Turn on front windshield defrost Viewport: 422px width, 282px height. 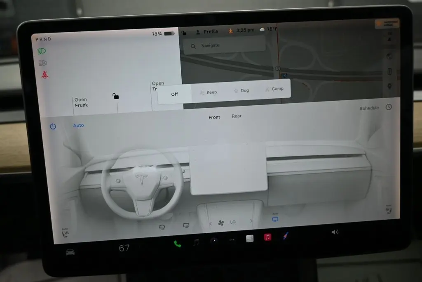coord(162,226)
